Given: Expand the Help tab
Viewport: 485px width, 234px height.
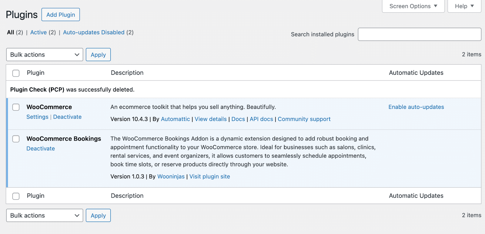Looking at the screenshot, I should pyautogui.click(x=464, y=6).
